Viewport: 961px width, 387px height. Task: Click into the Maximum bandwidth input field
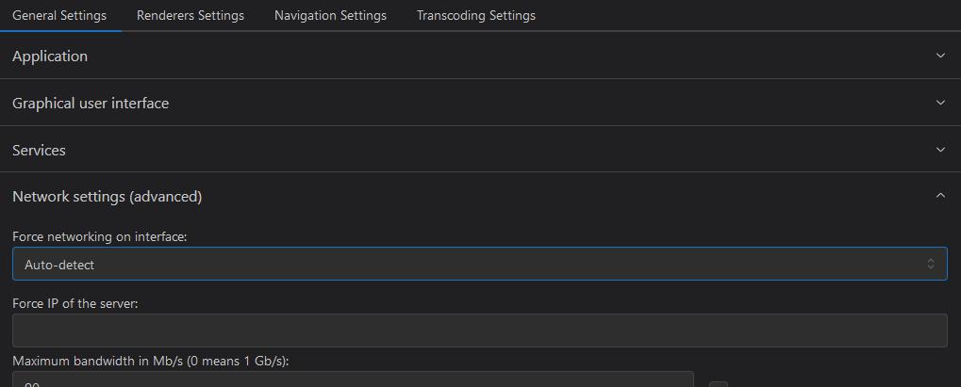tap(353, 379)
